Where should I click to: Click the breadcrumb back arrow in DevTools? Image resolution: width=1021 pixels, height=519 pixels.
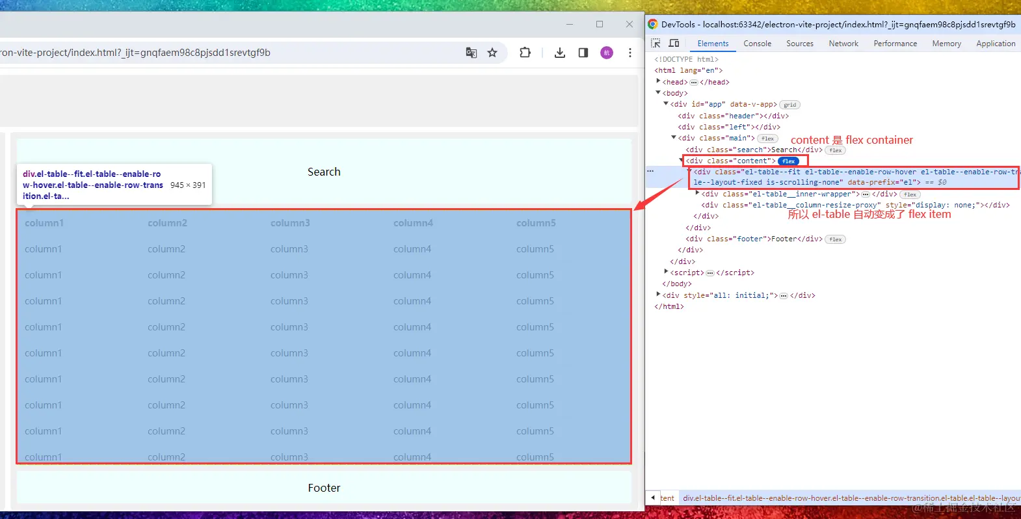click(653, 498)
